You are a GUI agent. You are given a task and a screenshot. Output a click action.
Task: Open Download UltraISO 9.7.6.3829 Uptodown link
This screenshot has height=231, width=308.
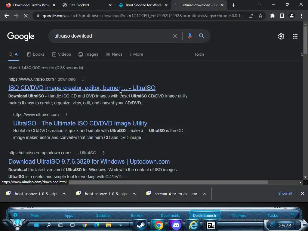click(x=89, y=162)
